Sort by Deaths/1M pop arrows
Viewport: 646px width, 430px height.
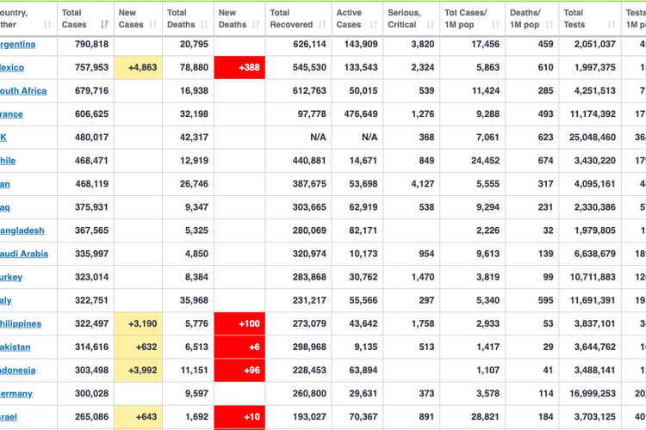tap(550, 25)
